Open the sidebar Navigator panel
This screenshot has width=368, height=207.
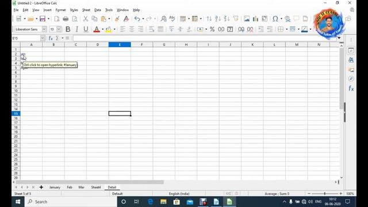click(351, 79)
